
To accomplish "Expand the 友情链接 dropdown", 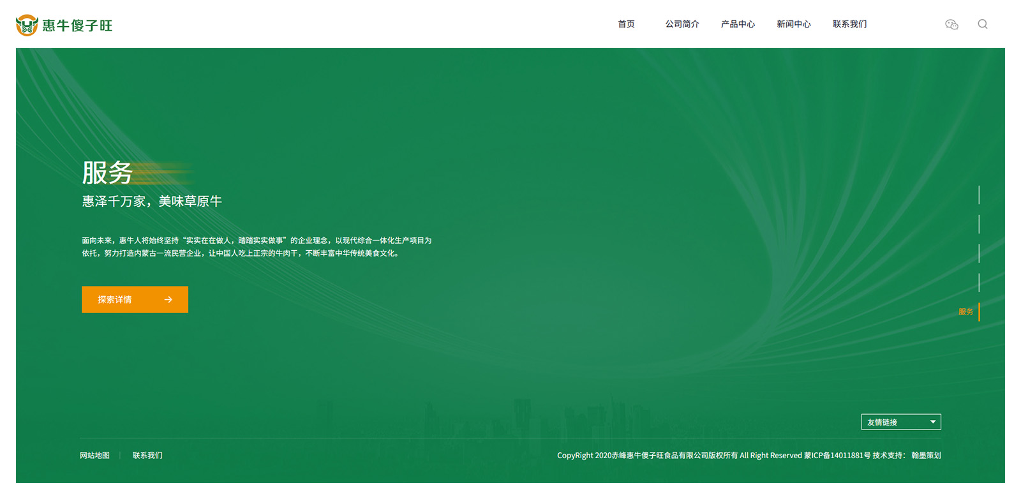I will coord(900,422).
